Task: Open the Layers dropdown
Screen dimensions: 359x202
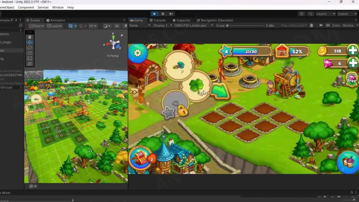Action: point(325,14)
